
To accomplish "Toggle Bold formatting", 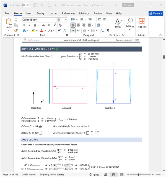I will click(x=24, y=25).
